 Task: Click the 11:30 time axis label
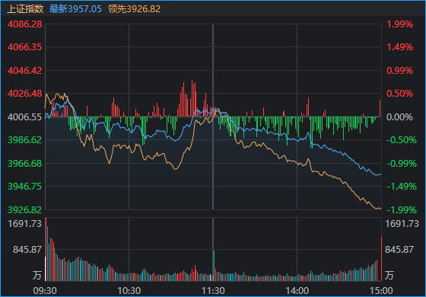(213, 290)
